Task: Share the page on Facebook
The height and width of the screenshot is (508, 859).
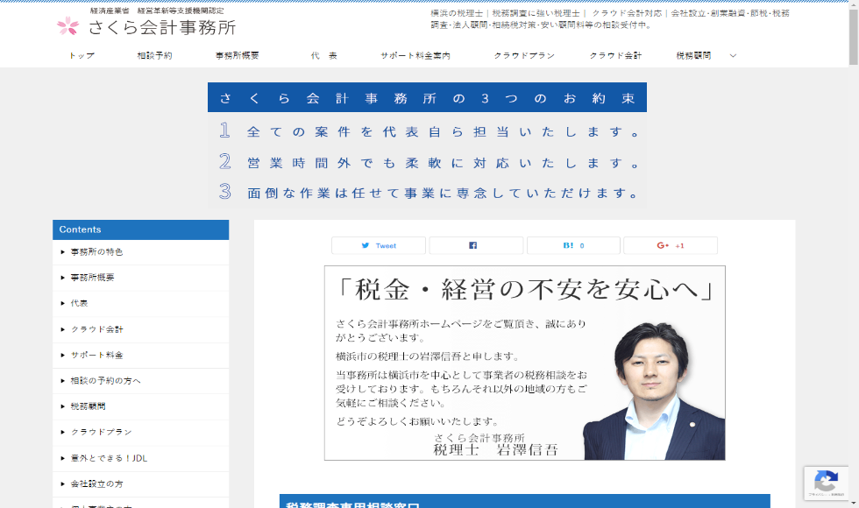Action: pos(476,246)
